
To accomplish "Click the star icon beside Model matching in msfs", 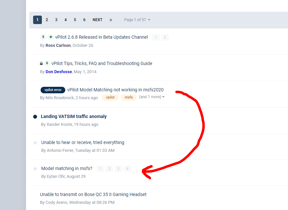I will [x=35, y=168].
